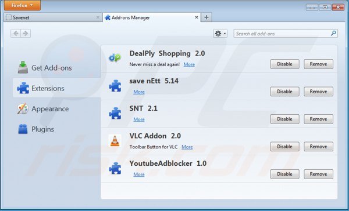The height and width of the screenshot is (211, 349).
Task: Select the DealPly Shopping 2.0 title
Action: pyautogui.click(x=167, y=53)
